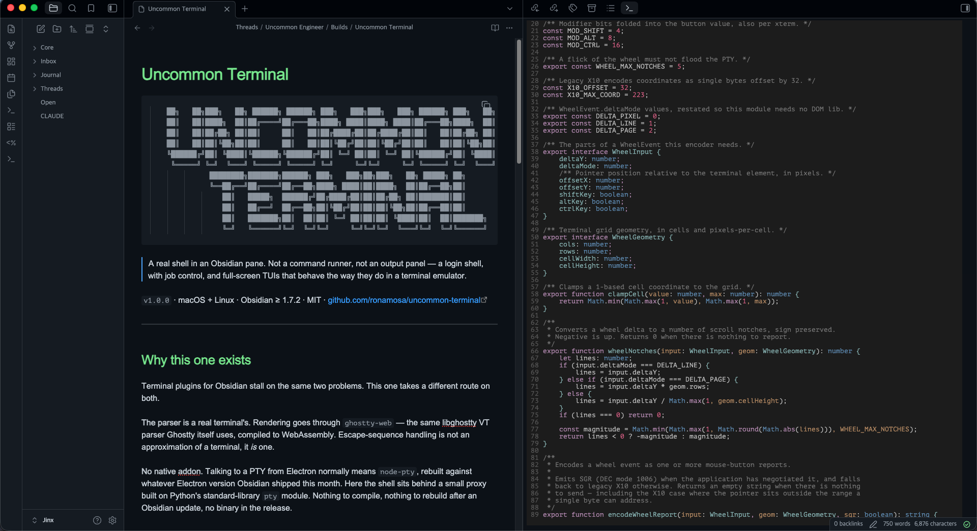
Task: Click the clampCell function declaration line
Action: (671, 294)
